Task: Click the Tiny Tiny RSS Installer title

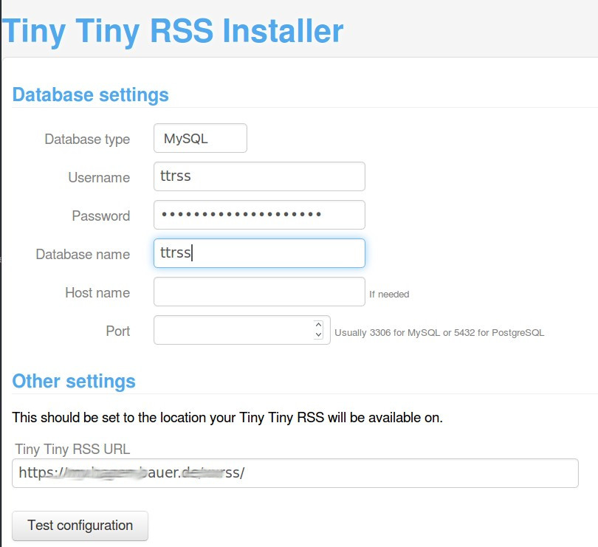Action: 173,31
